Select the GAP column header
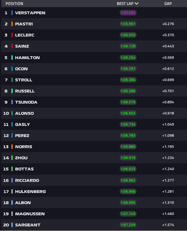Viewport: 187px width, 231px height. point(168,3)
